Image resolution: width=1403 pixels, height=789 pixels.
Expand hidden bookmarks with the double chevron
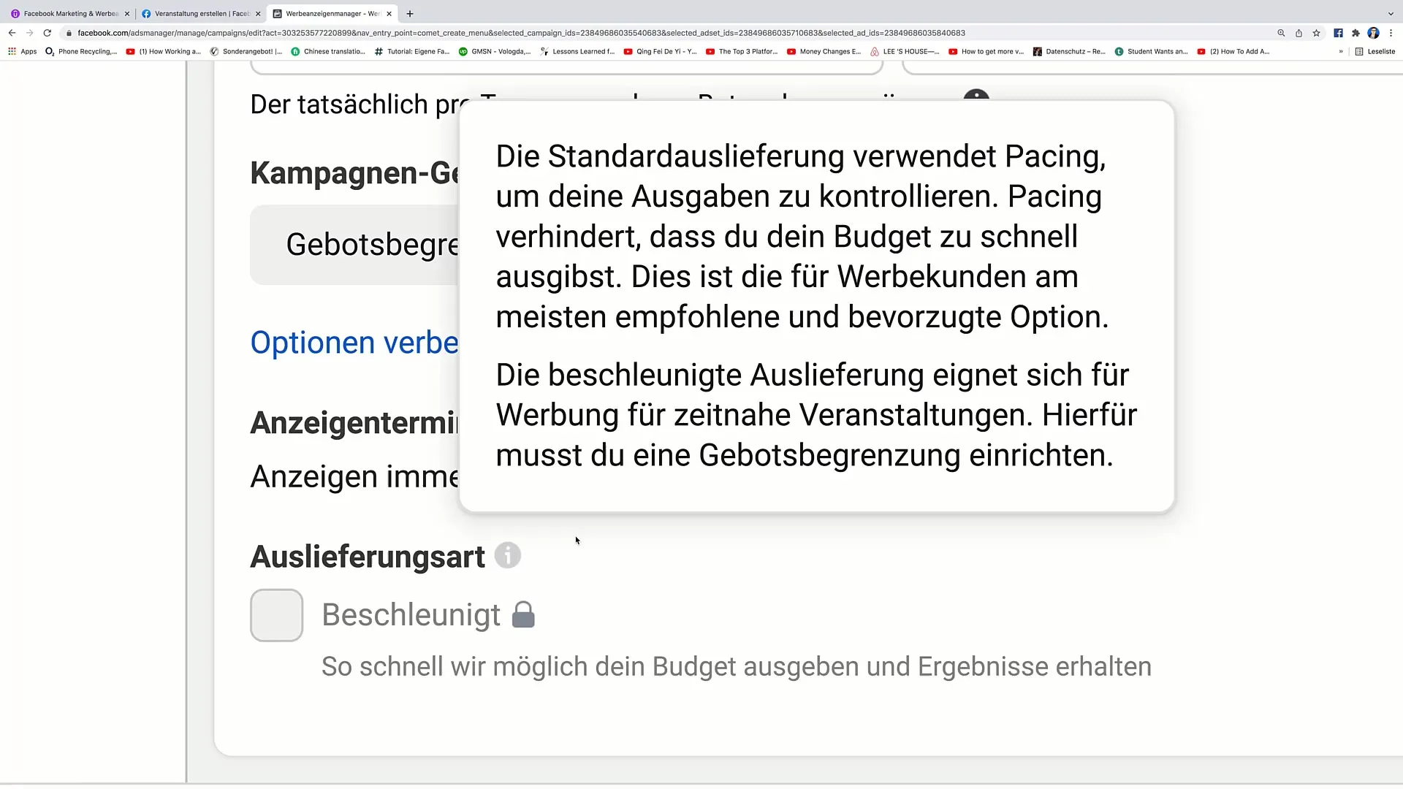[1341, 52]
